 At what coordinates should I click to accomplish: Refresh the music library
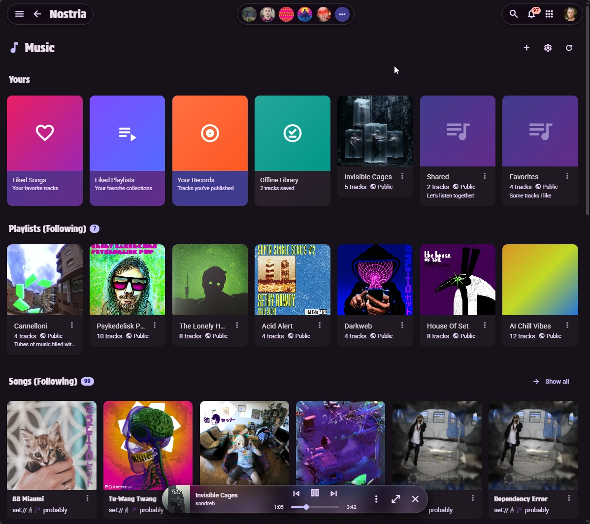tap(569, 48)
